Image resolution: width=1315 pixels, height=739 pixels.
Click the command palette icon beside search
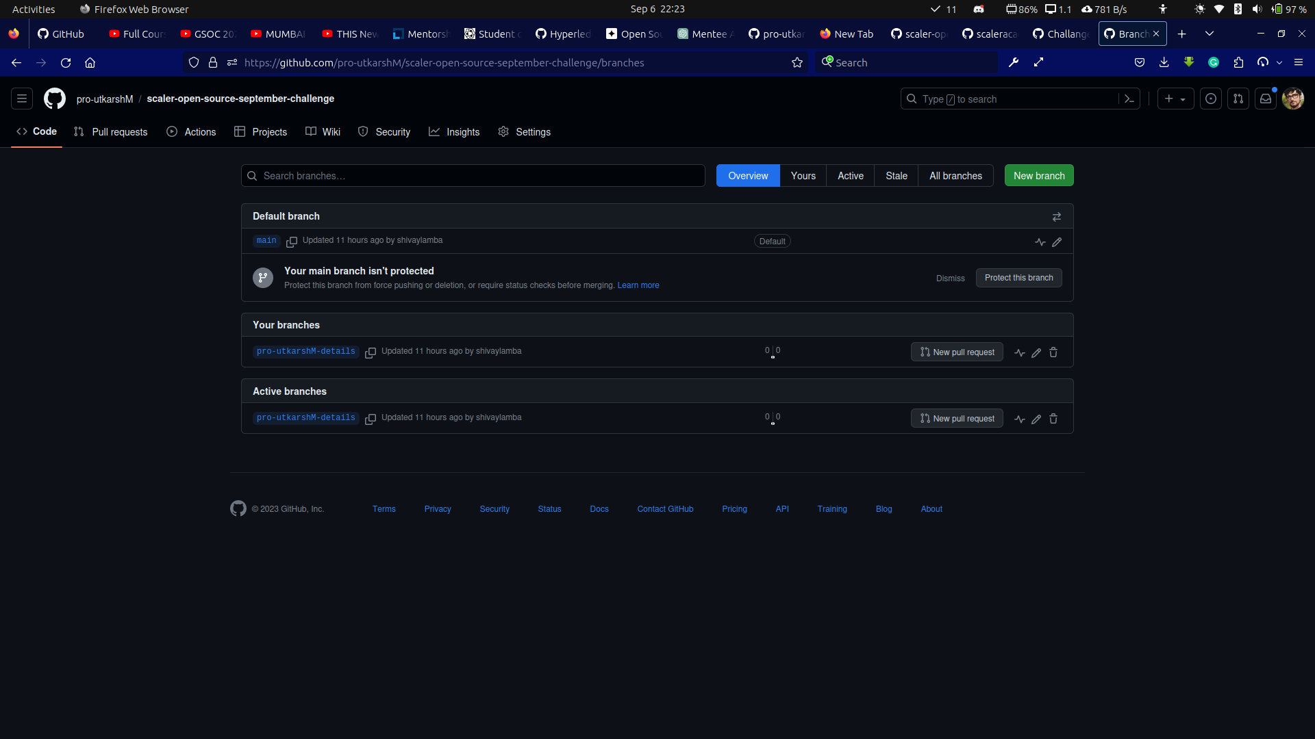(1129, 99)
